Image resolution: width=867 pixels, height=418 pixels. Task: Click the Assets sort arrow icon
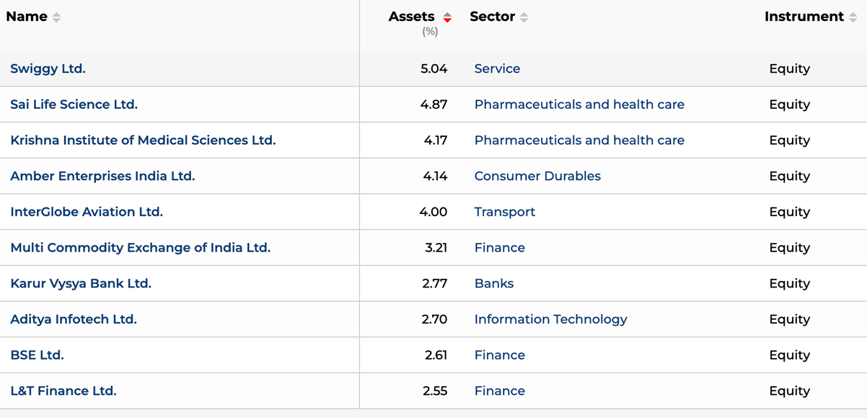(447, 17)
